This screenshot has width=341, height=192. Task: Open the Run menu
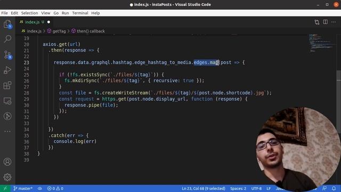pos(65,13)
